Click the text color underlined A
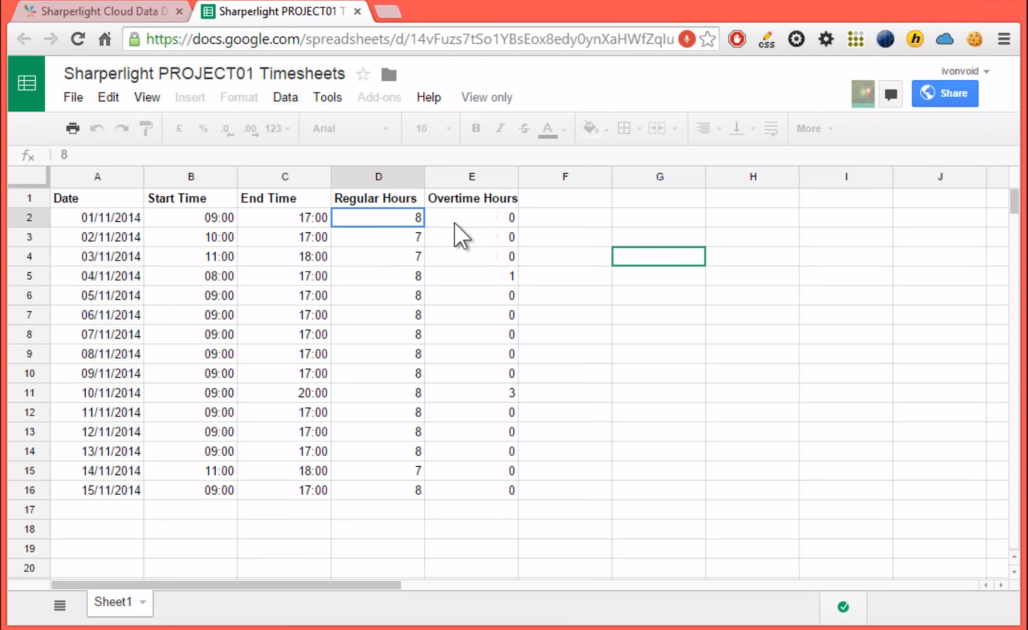The image size is (1028, 630). [x=547, y=128]
